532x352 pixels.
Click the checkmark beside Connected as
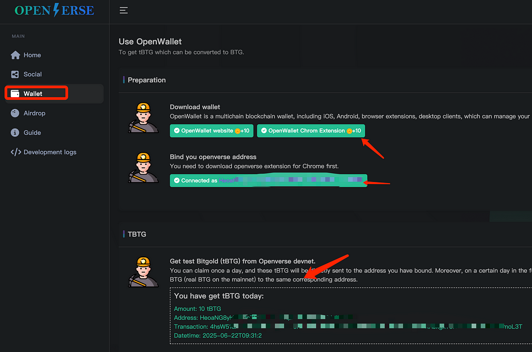pyautogui.click(x=177, y=180)
